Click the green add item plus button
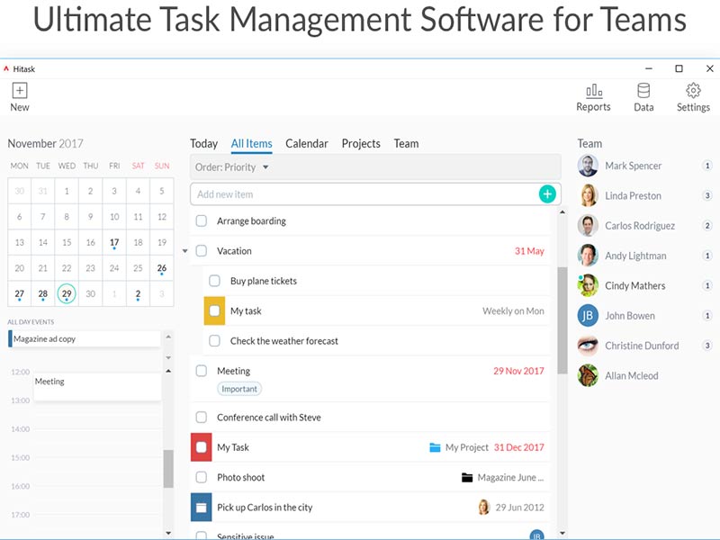Screen dimensions: 720x540 [x=547, y=193]
